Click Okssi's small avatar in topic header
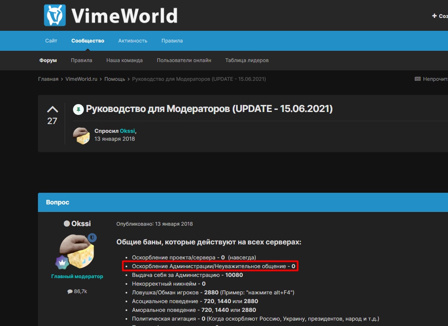 click(x=81, y=135)
